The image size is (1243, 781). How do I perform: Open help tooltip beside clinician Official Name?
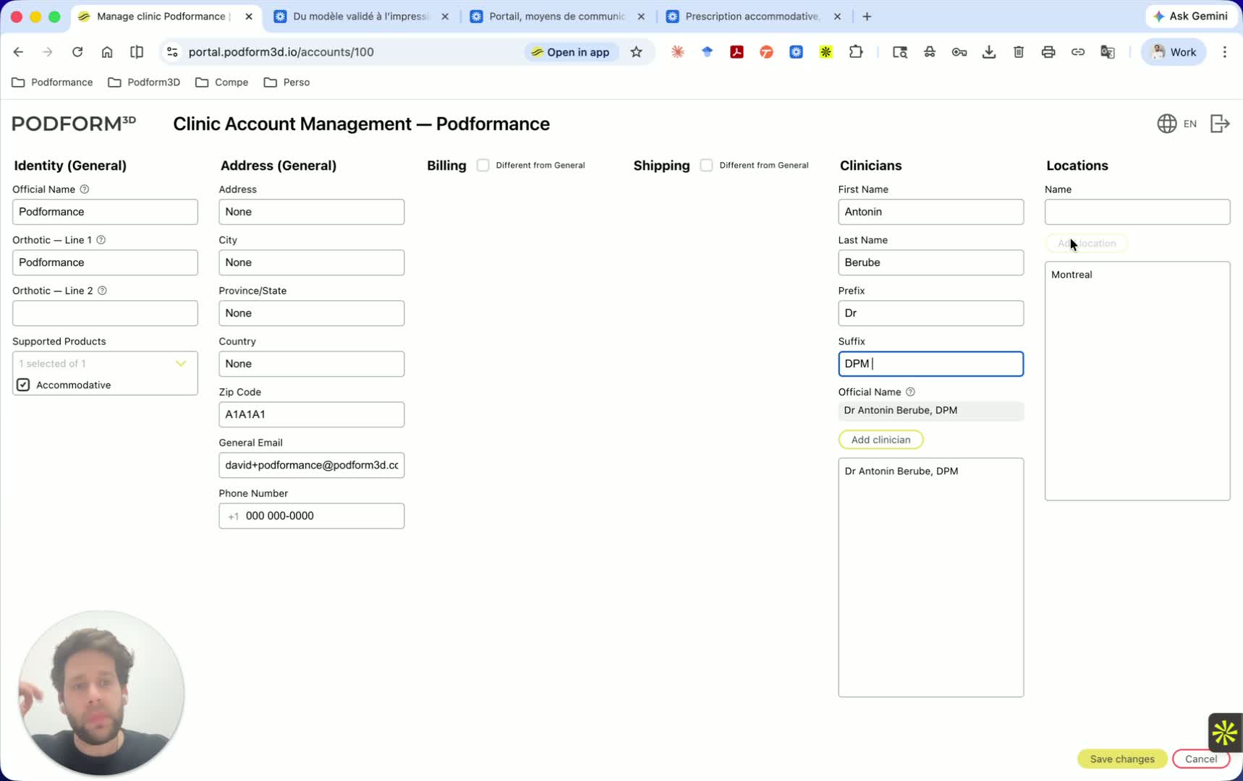pos(911,392)
